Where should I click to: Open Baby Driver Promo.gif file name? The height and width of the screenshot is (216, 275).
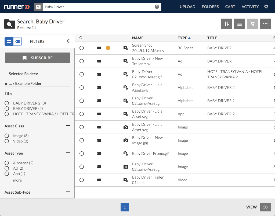150,154
